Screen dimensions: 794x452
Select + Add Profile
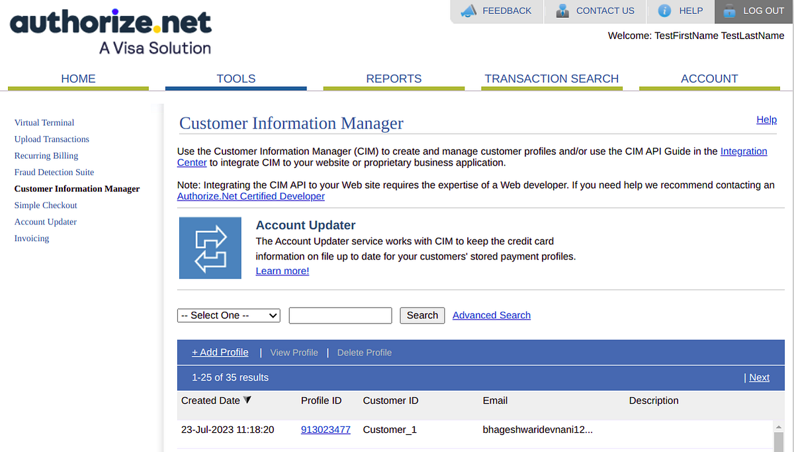(220, 352)
